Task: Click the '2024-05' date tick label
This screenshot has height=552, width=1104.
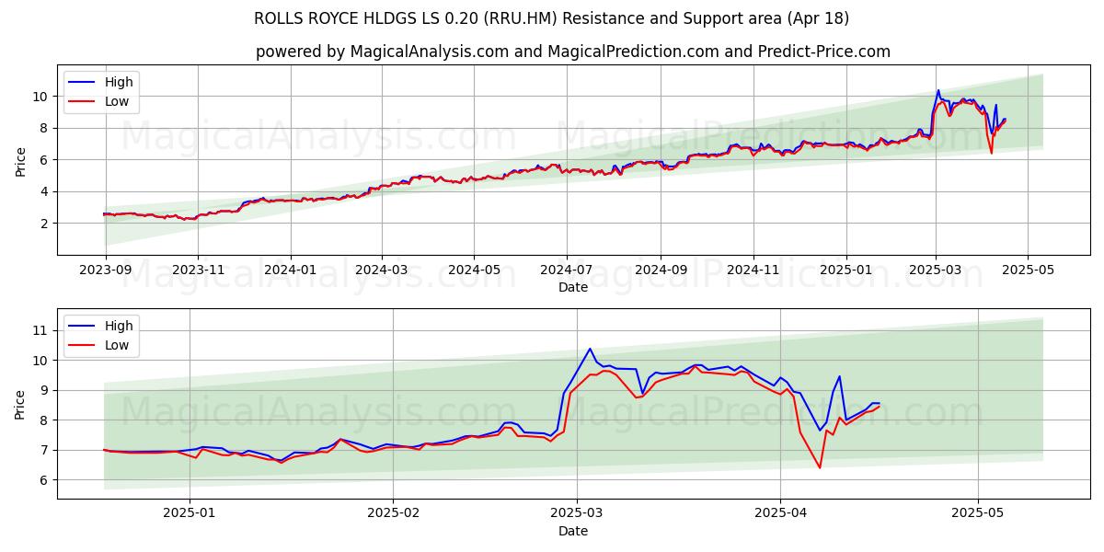Action: [474, 270]
